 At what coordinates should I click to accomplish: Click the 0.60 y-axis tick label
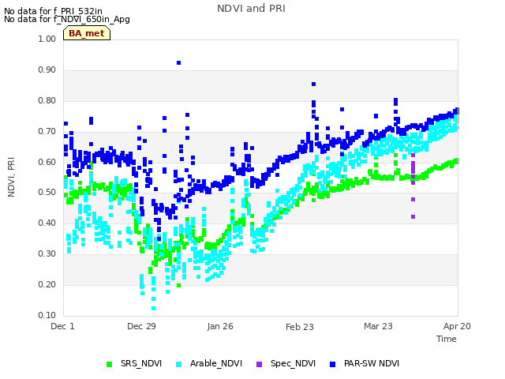tap(47, 162)
